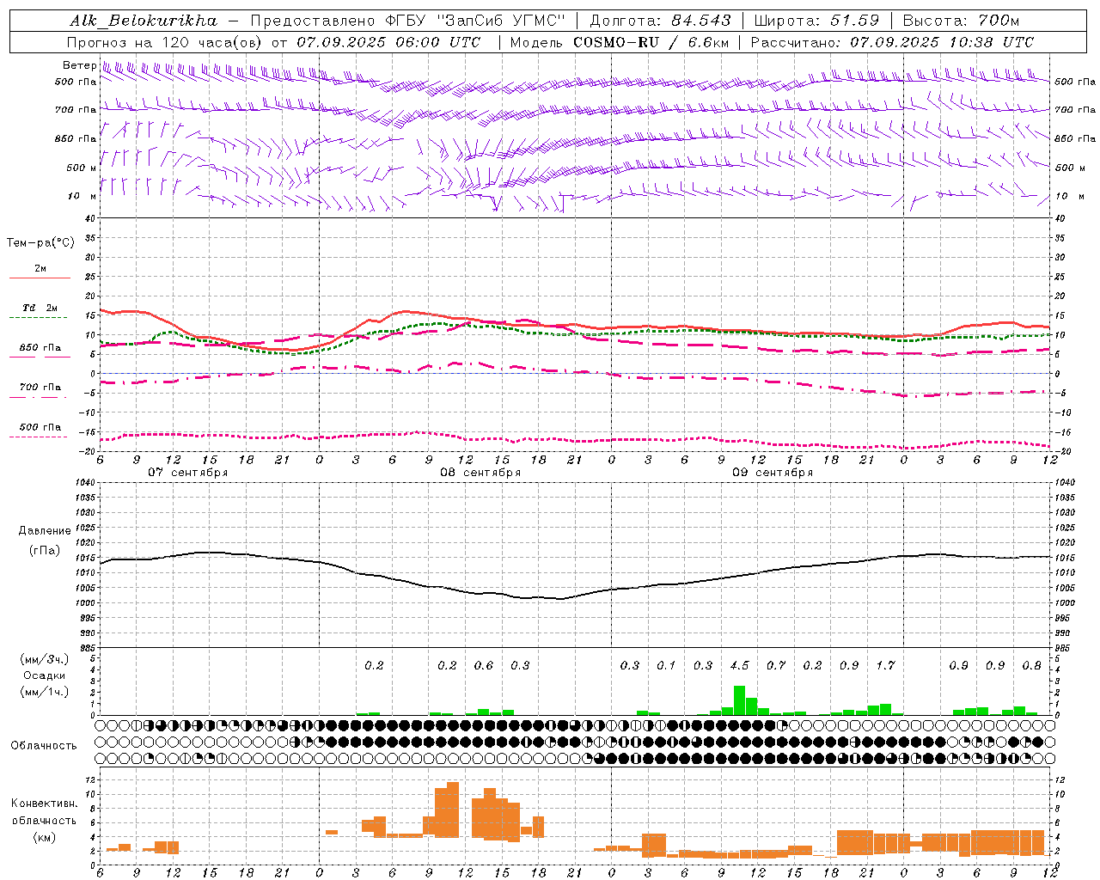This screenshot has height=880, width=1100.
Task: Click the elevation text Высота: 700м
Action: click(962, 21)
